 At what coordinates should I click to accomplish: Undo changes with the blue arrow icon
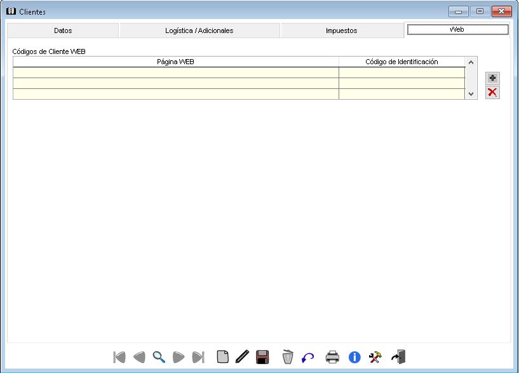click(x=308, y=357)
